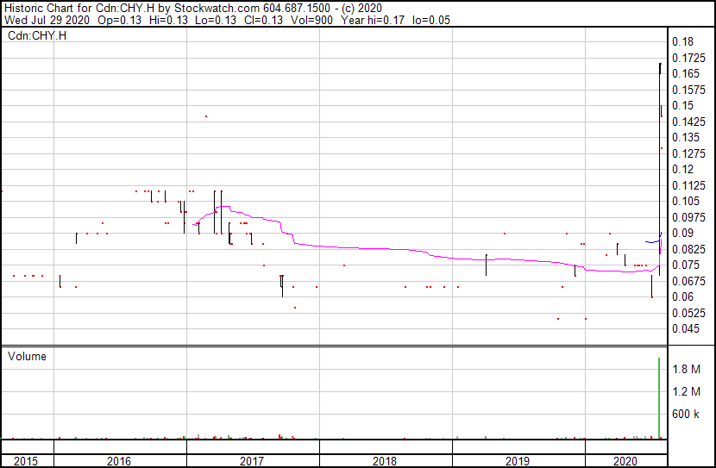
Task: Click the 0.105 price axis label
Action: coord(686,201)
